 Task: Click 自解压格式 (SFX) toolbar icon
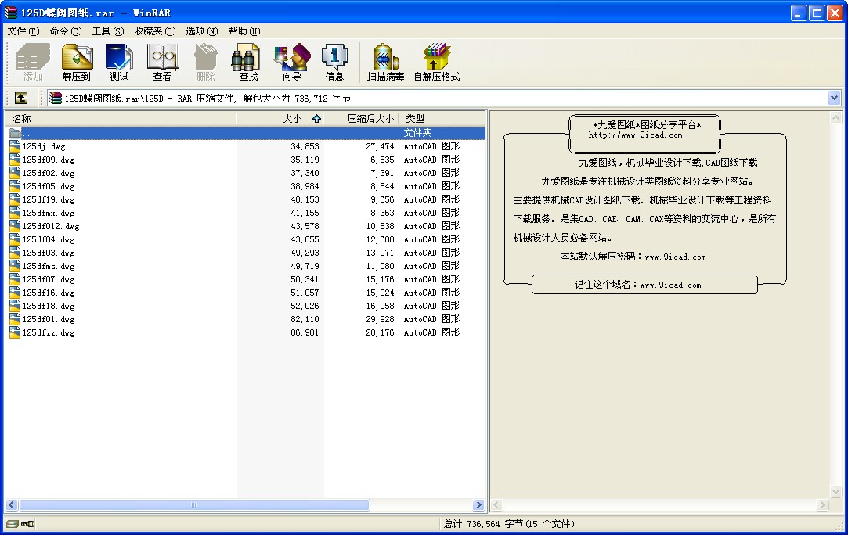tap(436, 63)
